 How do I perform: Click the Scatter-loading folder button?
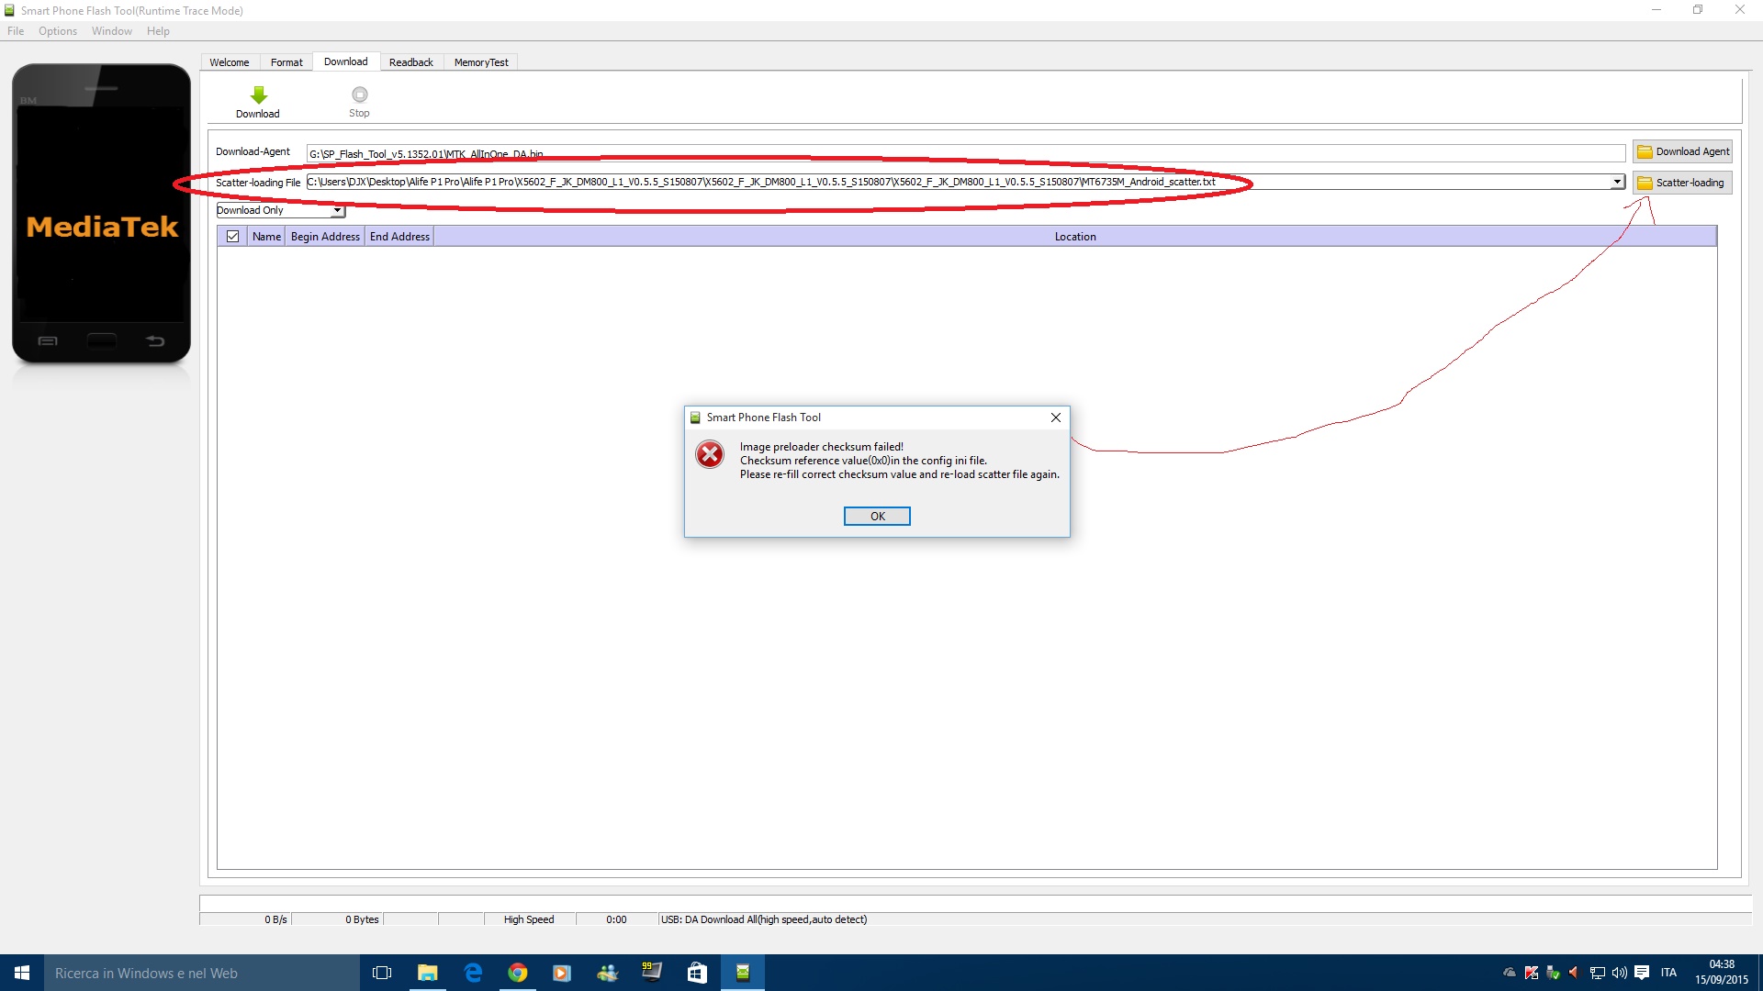point(1682,183)
